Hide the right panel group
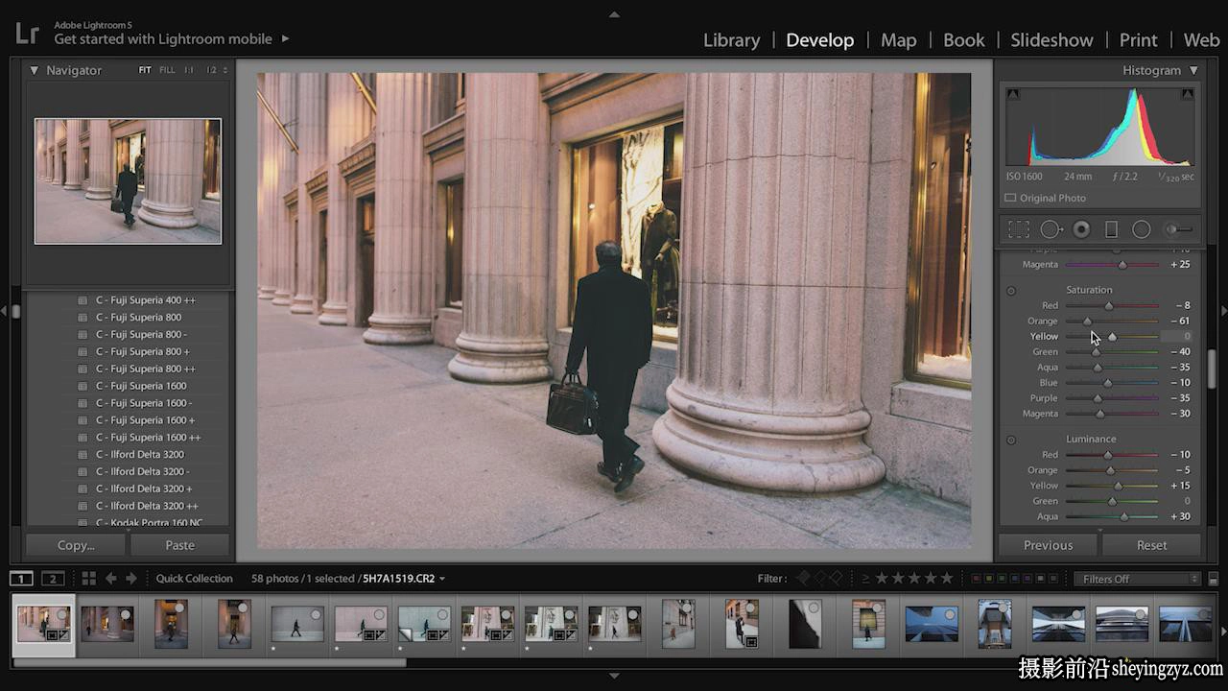This screenshot has width=1228, height=691. coord(1223,311)
